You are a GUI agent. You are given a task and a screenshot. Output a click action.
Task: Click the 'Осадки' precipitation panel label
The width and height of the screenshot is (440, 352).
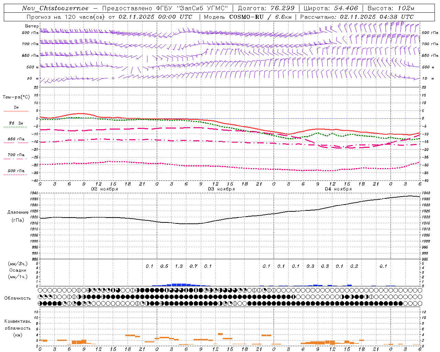pyautogui.click(x=18, y=270)
